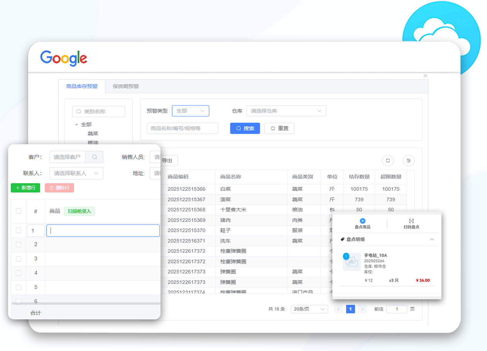Open the column settings filter icon
Screen dimensions: 487x351
pos(409,160)
